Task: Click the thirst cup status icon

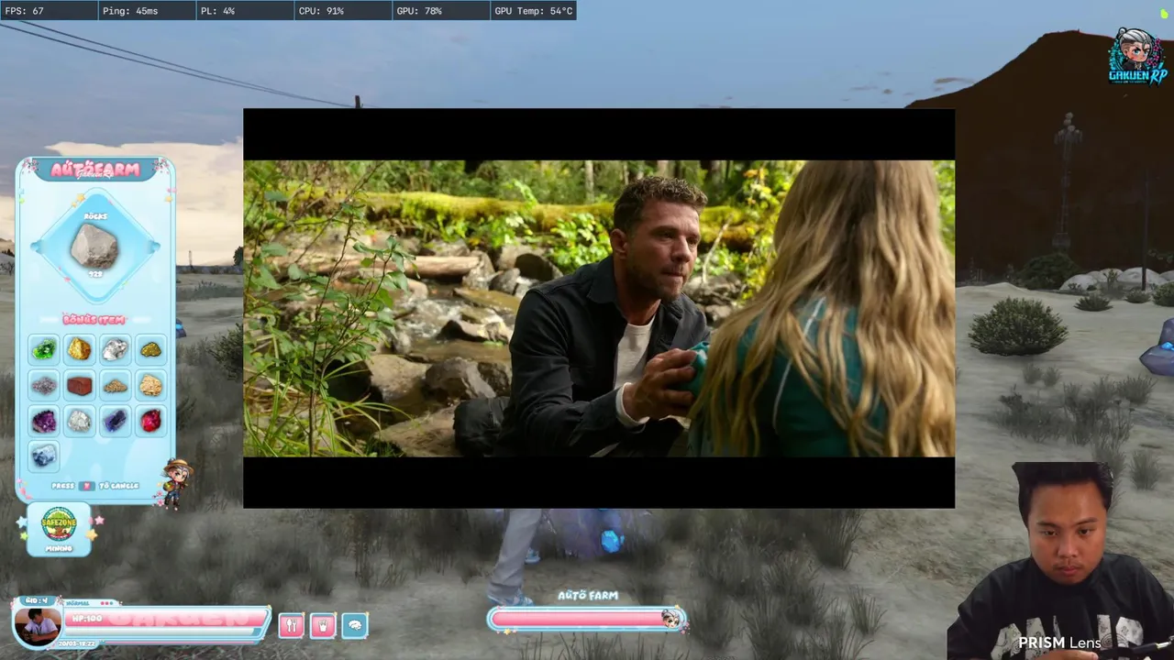Action: point(323,625)
